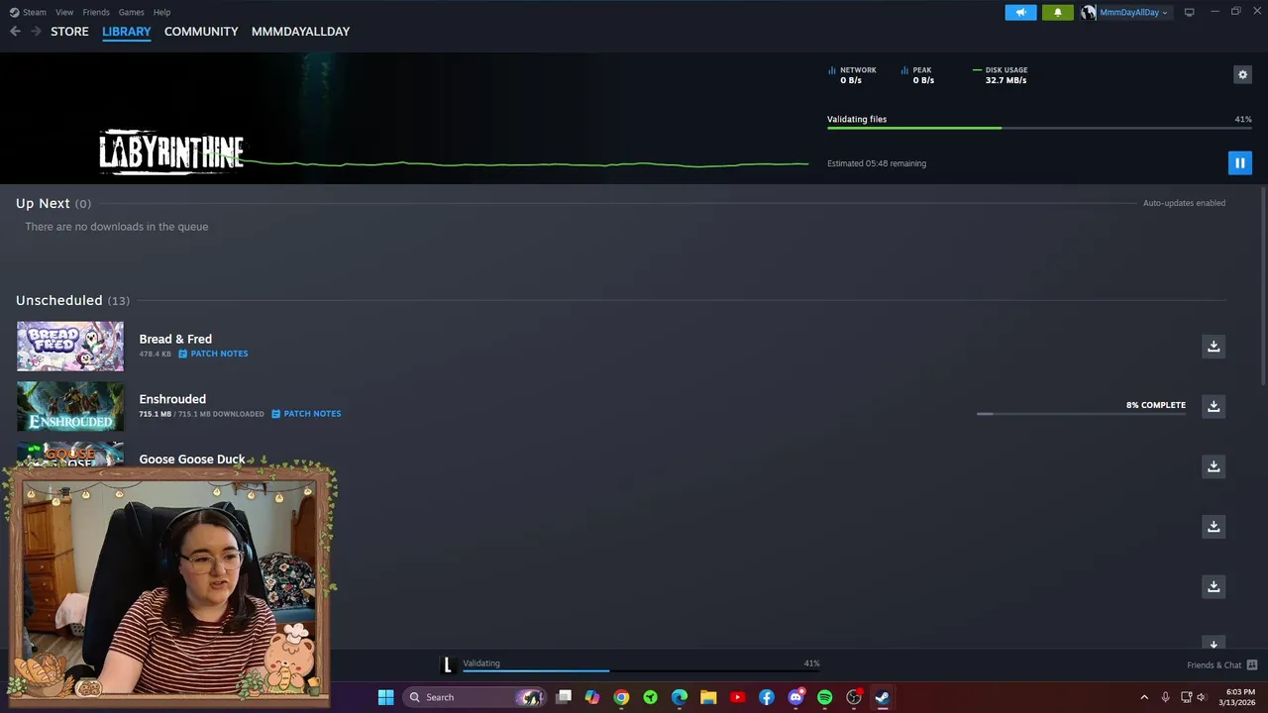
Task: Click the Labyrinthine icon in the bottom download bar
Action: point(448,664)
